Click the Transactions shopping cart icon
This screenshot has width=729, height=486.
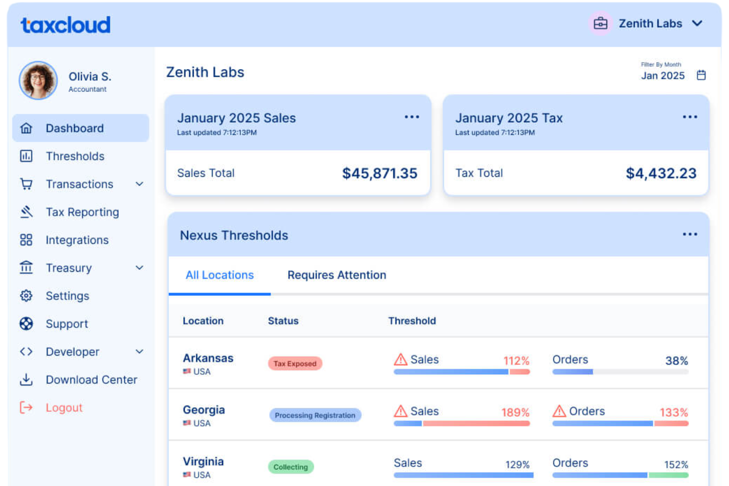[26, 184]
